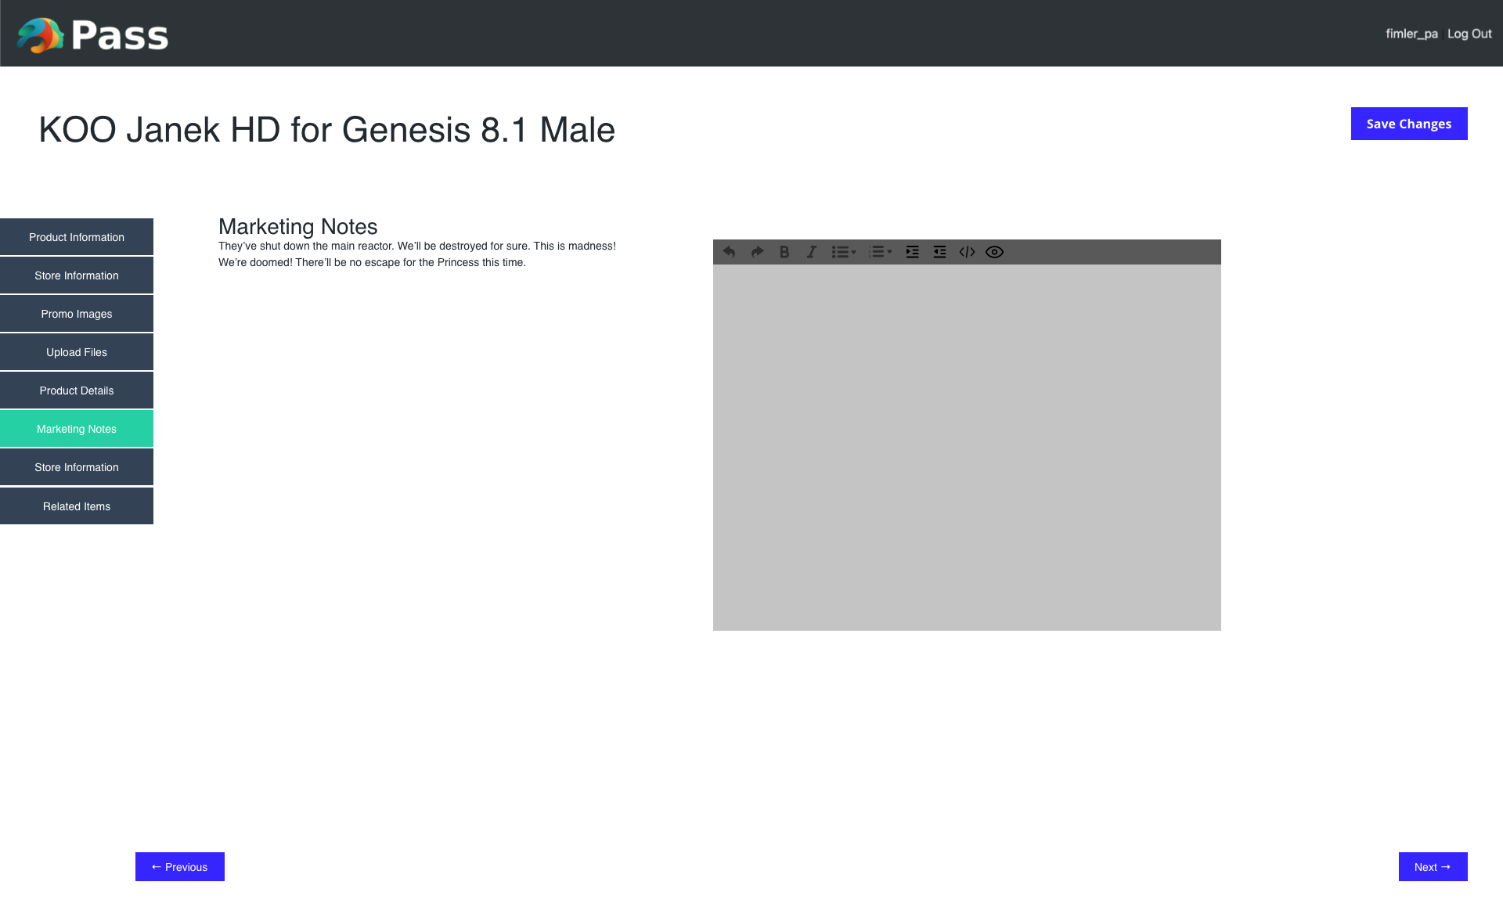Toggle bold formatting in the editor
1503x907 pixels.
[x=784, y=252]
